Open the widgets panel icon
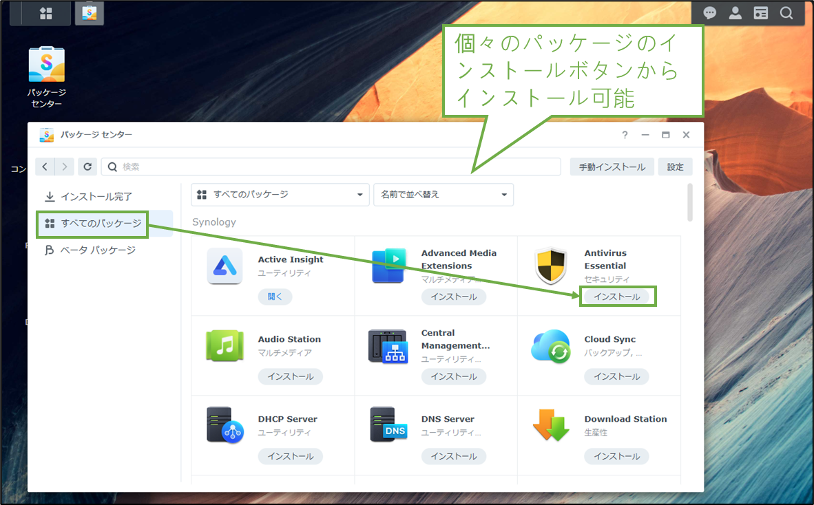 click(760, 13)
